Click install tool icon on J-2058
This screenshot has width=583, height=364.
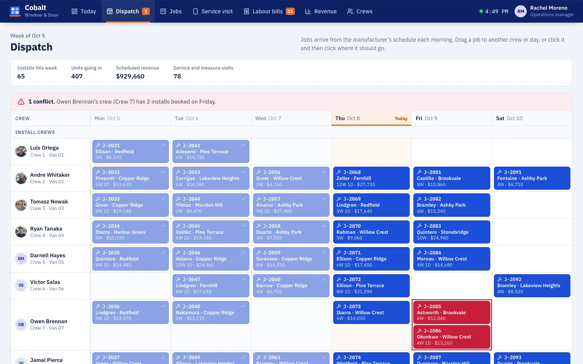pyautogui.click(x=259, y=226)
